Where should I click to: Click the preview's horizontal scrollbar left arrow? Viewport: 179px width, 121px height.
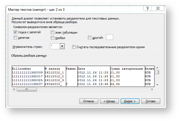(x=14, y=89)
